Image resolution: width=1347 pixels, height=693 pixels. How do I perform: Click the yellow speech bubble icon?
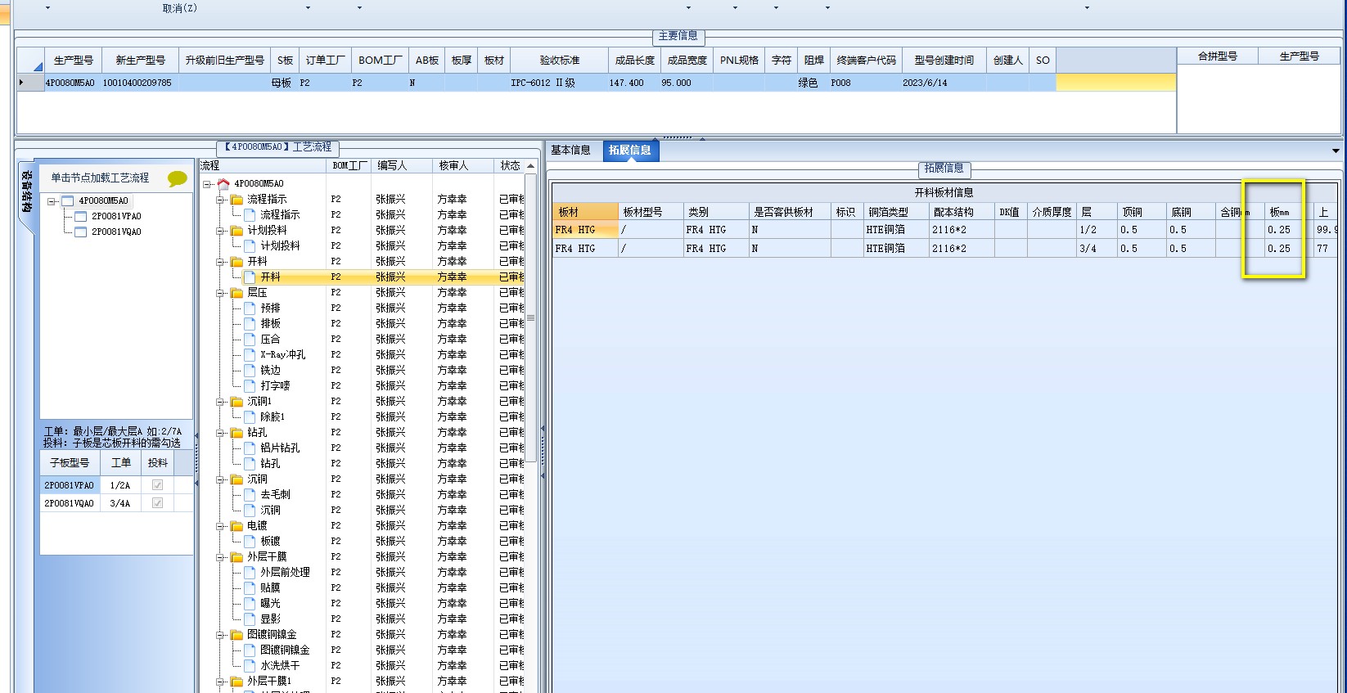(x=177, y=178)
